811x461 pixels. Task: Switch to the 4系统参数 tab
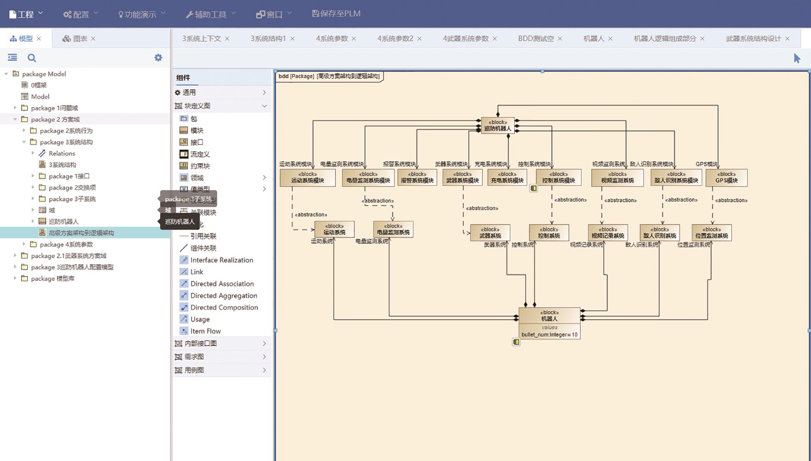(332, 39)
